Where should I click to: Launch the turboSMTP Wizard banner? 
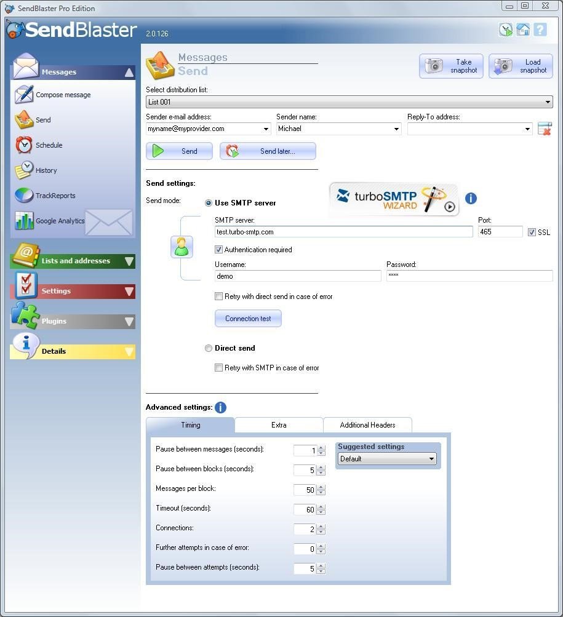(x=394, y=199)
